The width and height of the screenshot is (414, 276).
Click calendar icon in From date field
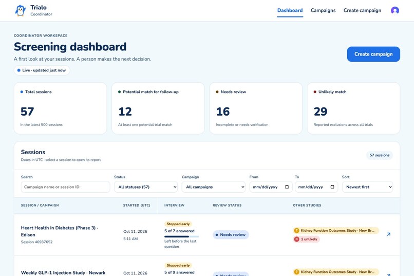pyautogui.click(x=287, y=187)
